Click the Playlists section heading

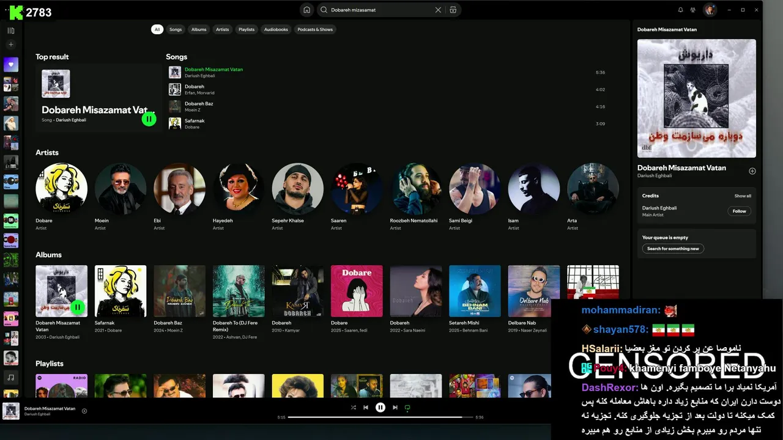50,364
